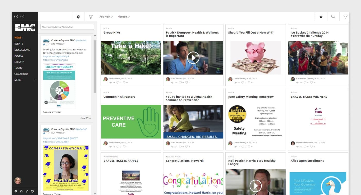The image size is (361, 195).
Task: Go to the EVENTS section
Action: [19, 44]
